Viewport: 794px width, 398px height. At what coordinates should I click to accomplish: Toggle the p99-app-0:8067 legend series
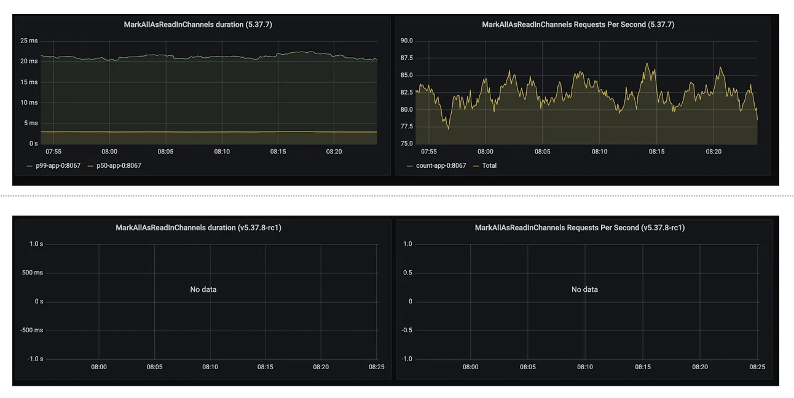coord(58,166)
